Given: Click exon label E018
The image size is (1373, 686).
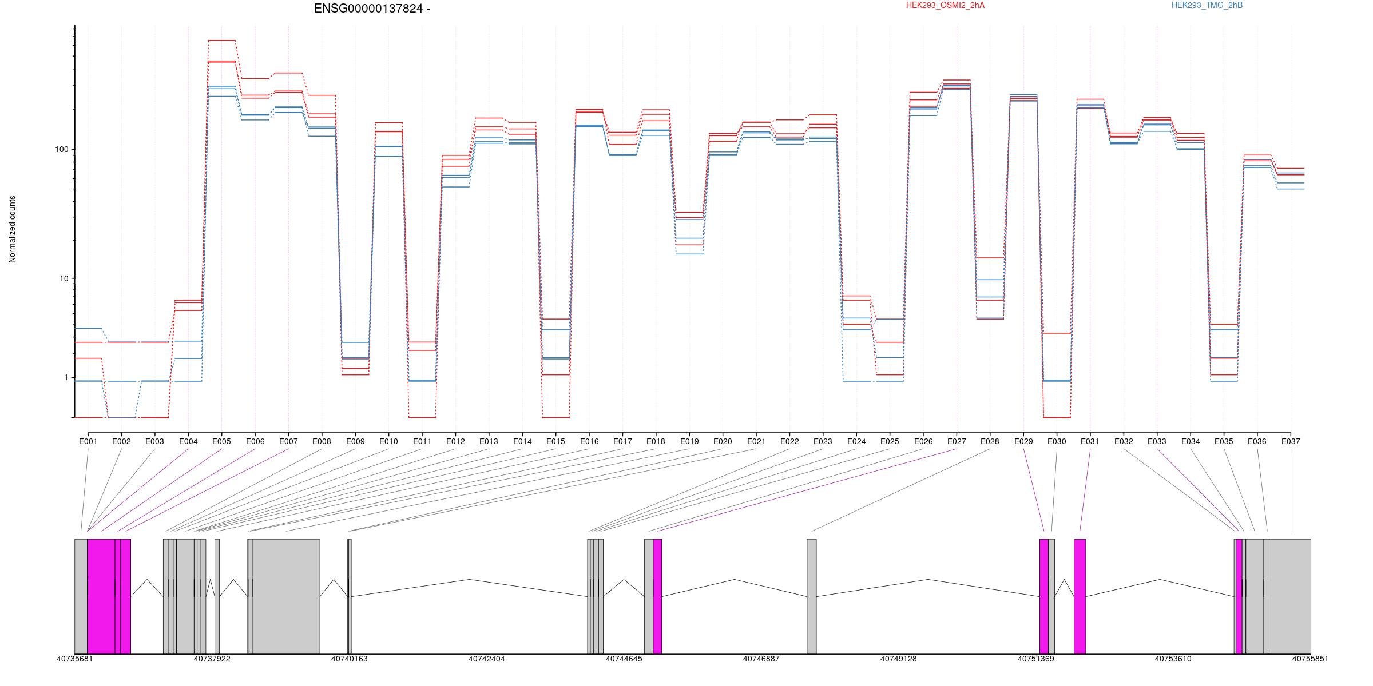Looking at the screenshot, I should coord(656,441).
